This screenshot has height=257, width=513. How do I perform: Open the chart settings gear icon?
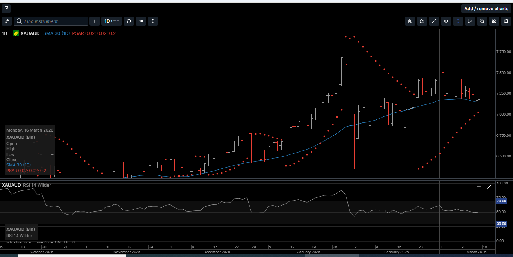coord(506,21)
